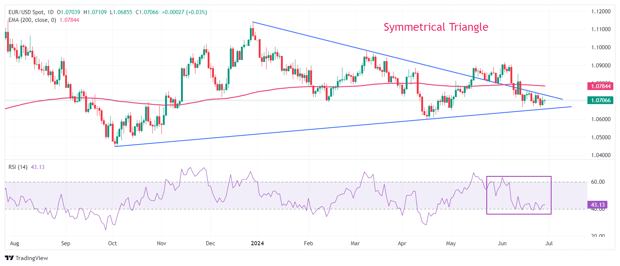
Task: Click the 1.05000 level on the price axis
Action: pyautogui.click(x=600, y=137)
